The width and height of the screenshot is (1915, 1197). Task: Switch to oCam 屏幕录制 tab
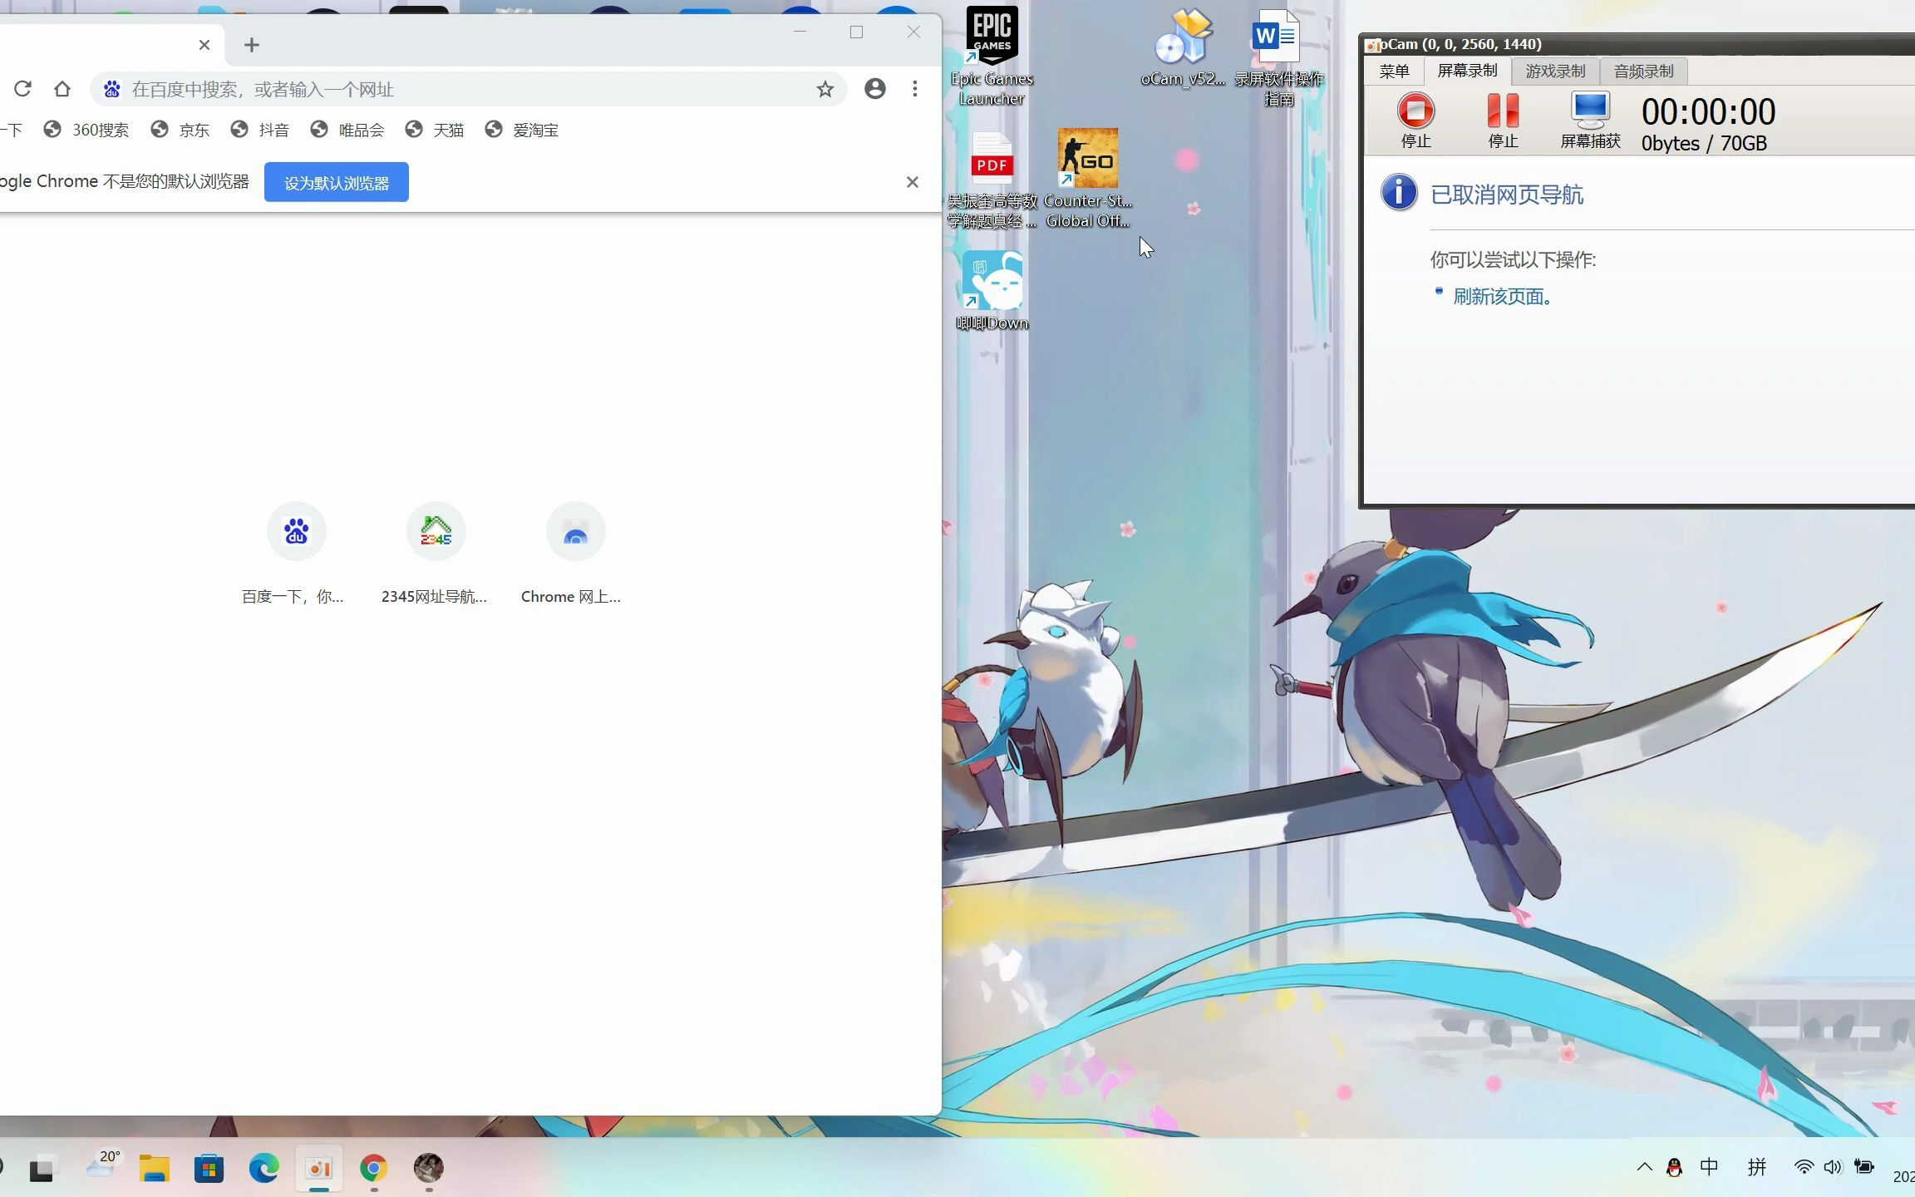(x=1467, y=71)
